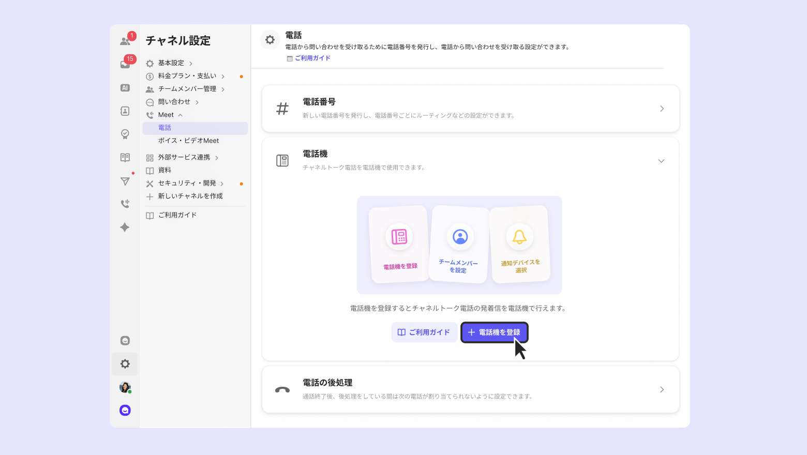Click the 通知デバイスを選択 illustration card
Viewport: 807px width, 455px height.
pos(520,244)
